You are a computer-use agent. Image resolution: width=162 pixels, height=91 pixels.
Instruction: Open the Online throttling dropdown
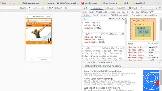coord(58,8)
